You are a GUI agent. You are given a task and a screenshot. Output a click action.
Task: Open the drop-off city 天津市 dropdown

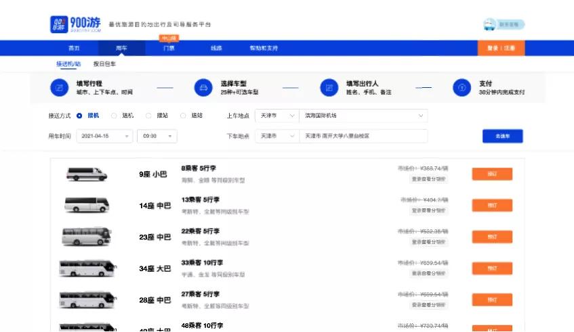(276, 136)
